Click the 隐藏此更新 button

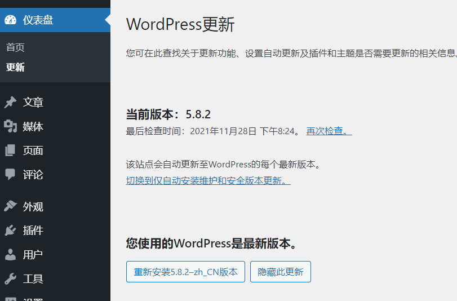(281, 272)
